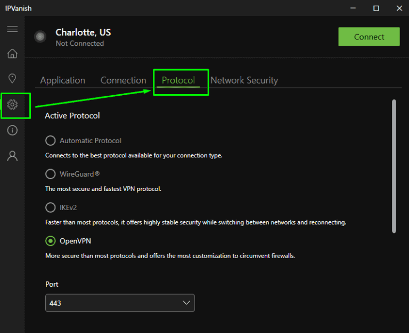Switch to the Application tab
The width and height of the screenshot is (409, 333).
[x=63, y=80]
